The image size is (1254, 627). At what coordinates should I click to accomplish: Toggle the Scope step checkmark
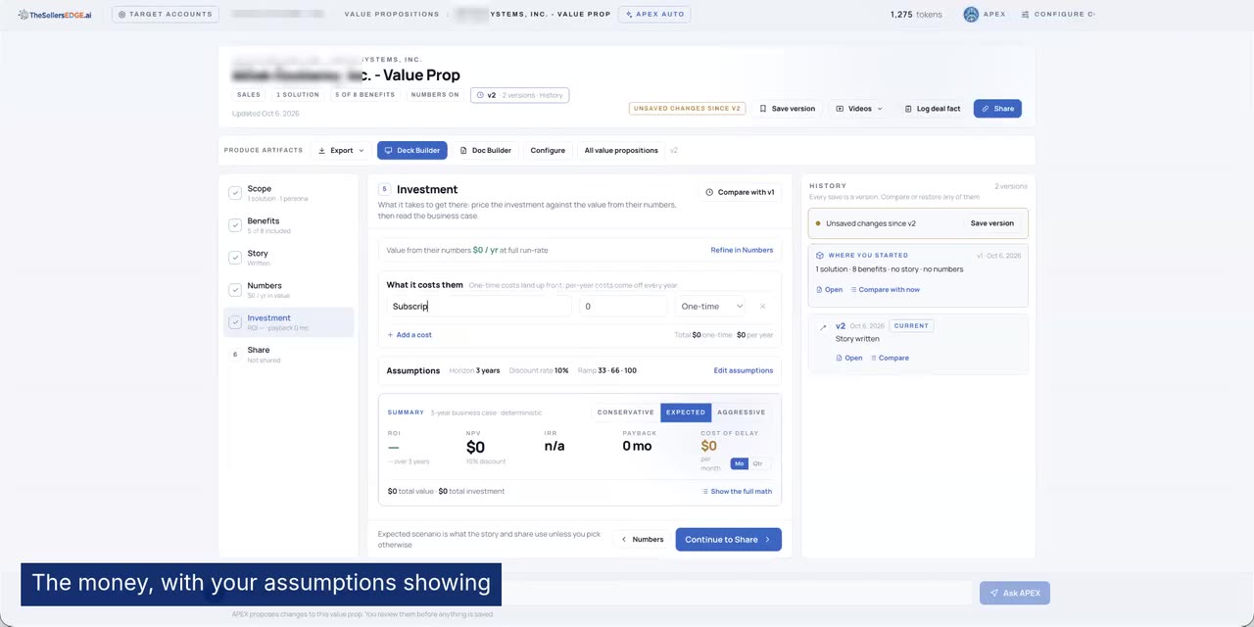(235, 193)
